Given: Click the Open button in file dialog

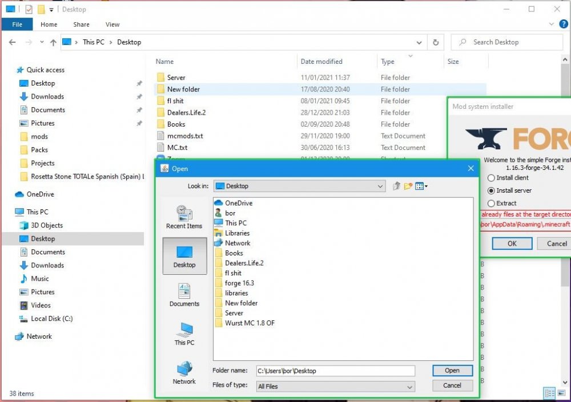Looking at the screenshot, I should (452, 371).
